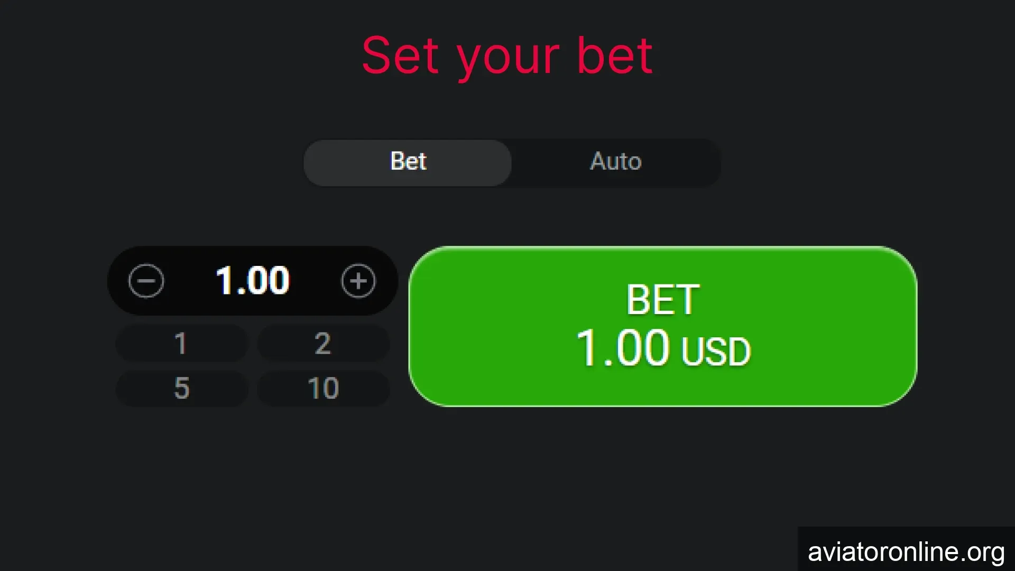
Task: Tap the word BET on green button
Action: tap(662, 300)
